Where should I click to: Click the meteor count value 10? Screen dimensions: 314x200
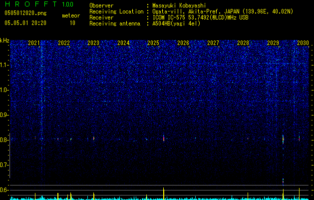[72, 23]
